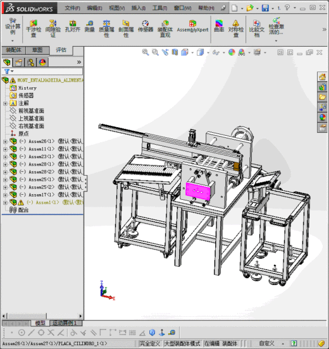Image resolution: width=329 pixels, height=349 pixels.
Task: Open the Sensor (传感器) tool
Action: click(146, 27)
